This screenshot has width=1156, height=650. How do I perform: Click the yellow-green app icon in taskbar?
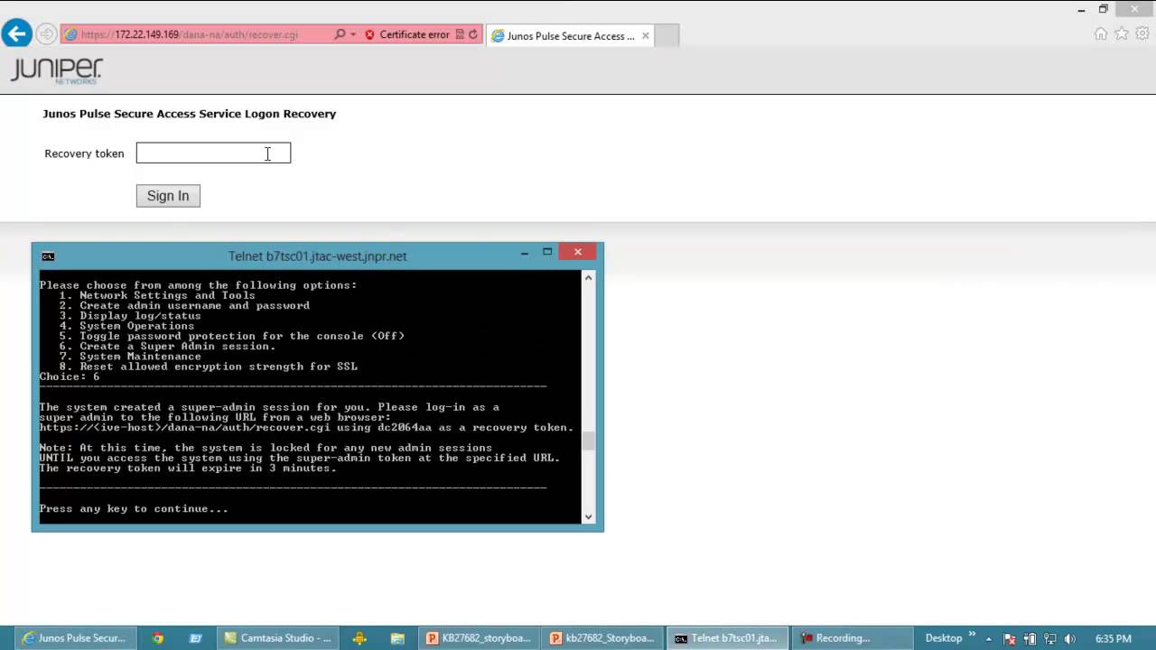(359, 638)
